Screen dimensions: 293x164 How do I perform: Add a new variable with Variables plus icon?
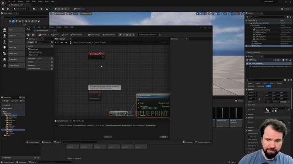(x=52, y=66)
